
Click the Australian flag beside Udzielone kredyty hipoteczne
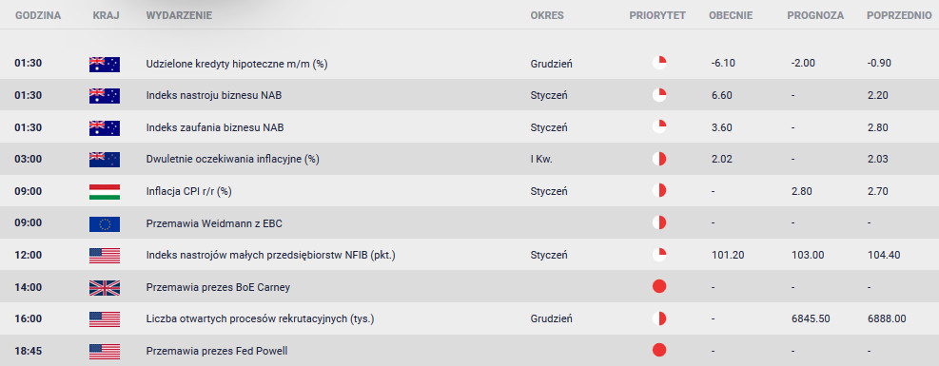tap(105, 64)
